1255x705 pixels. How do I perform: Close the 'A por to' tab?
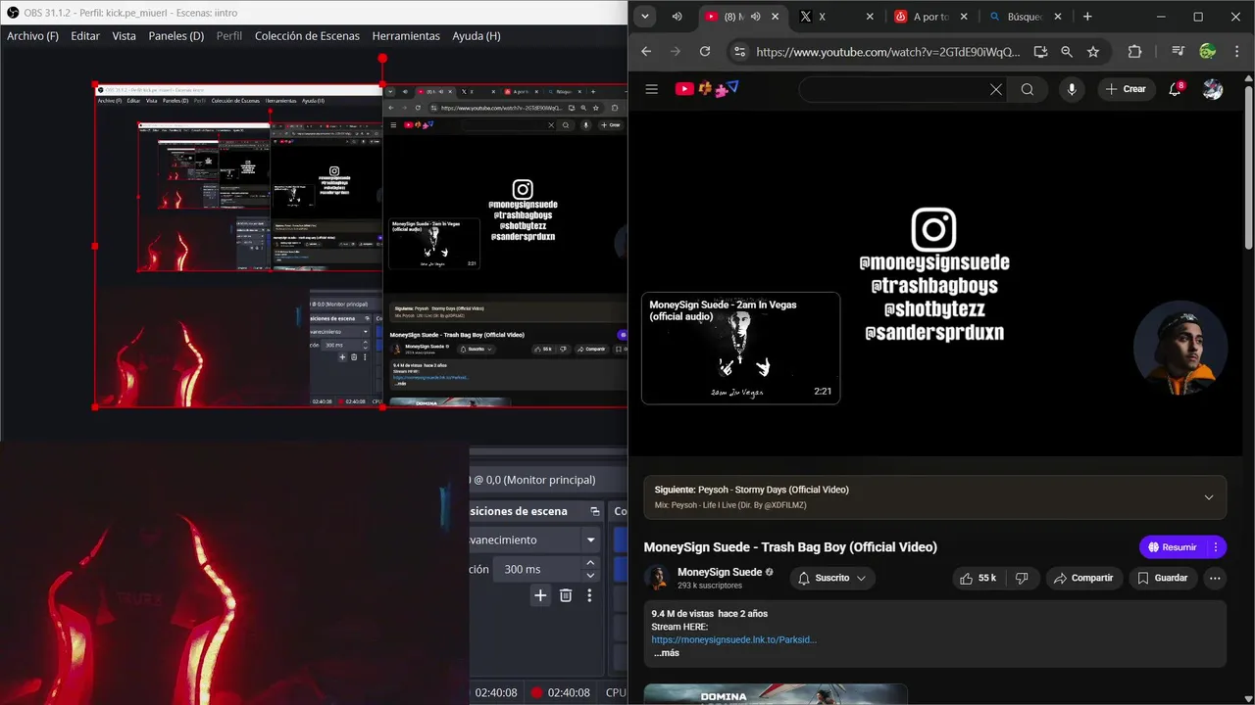pos(964,17)
